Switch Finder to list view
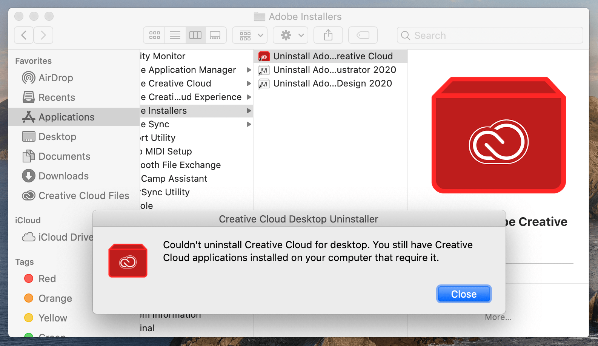 pos(175,35)
